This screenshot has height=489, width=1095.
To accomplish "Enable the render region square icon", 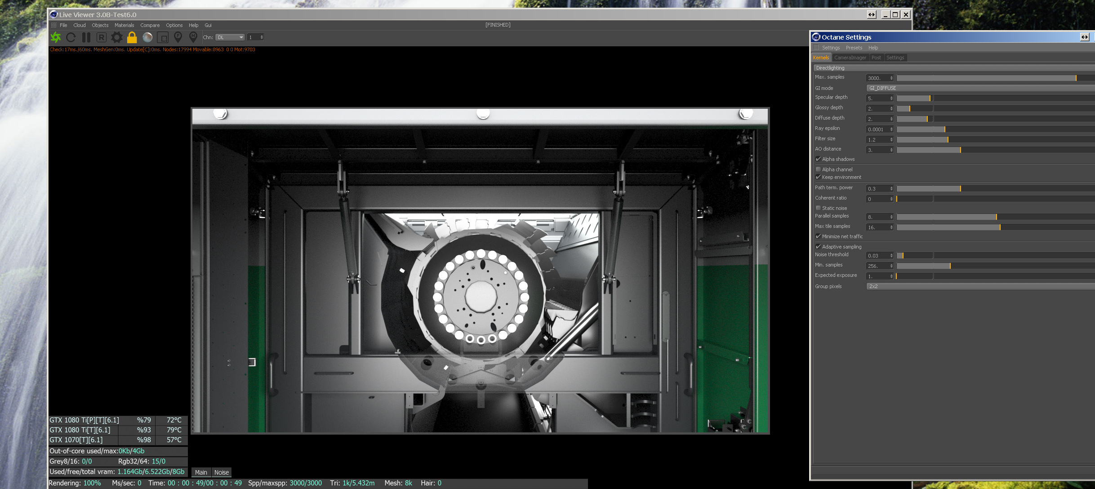I will pos(163,37).
